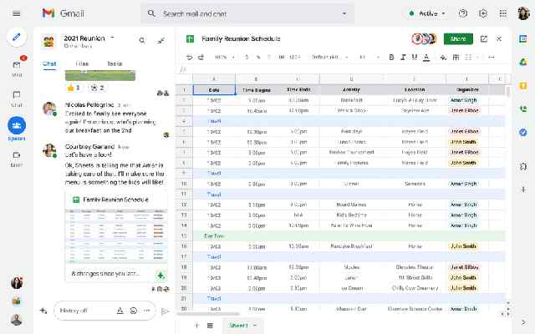This screenshot has width=535, height=334.
Task: Open the Google apps grid
Action: [502, 13]
